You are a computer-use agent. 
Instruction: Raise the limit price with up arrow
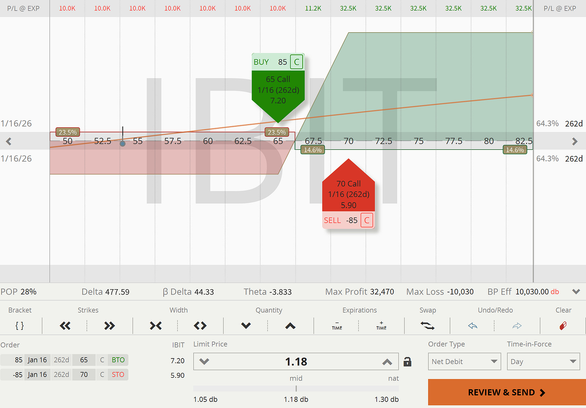click(x=387, y=362)
